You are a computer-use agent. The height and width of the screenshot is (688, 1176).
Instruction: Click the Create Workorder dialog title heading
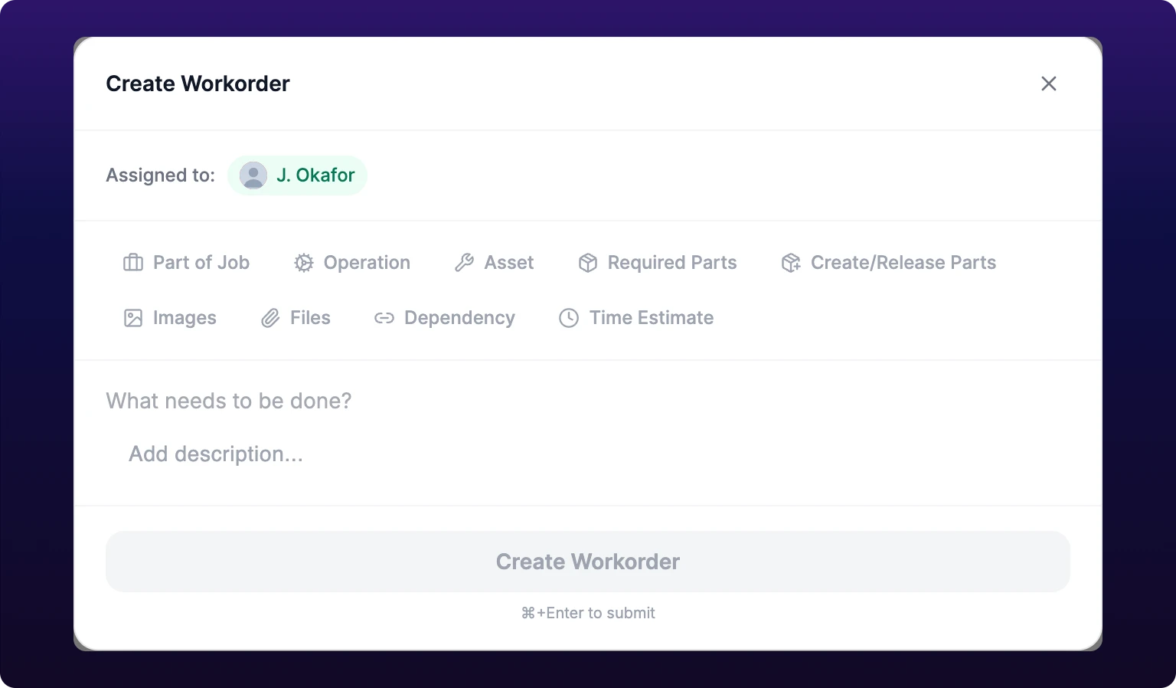point(198,84)
